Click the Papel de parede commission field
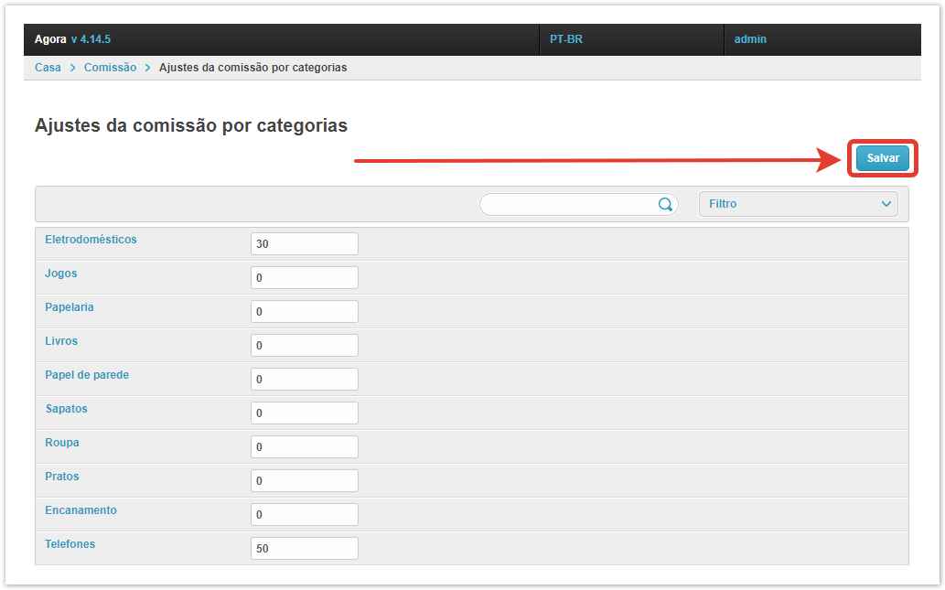 [304, 380]
